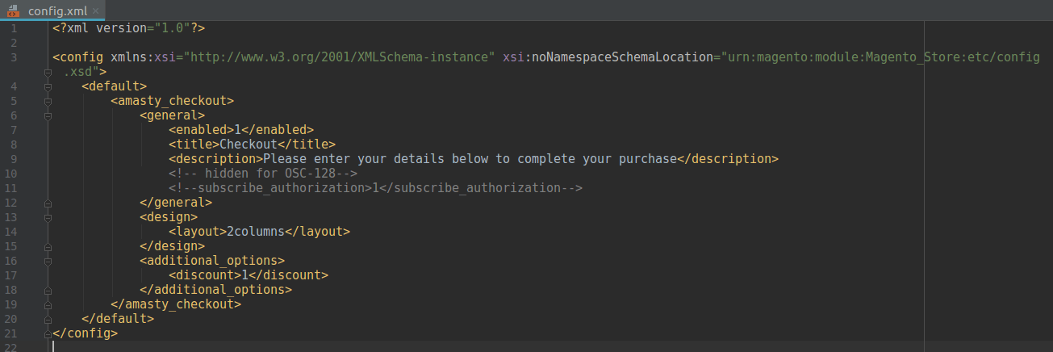Image resolution: width=1053 pixels, height=352 pixels.
Task: Collapse the design section fold marker
Action: (x=48, y=217)
